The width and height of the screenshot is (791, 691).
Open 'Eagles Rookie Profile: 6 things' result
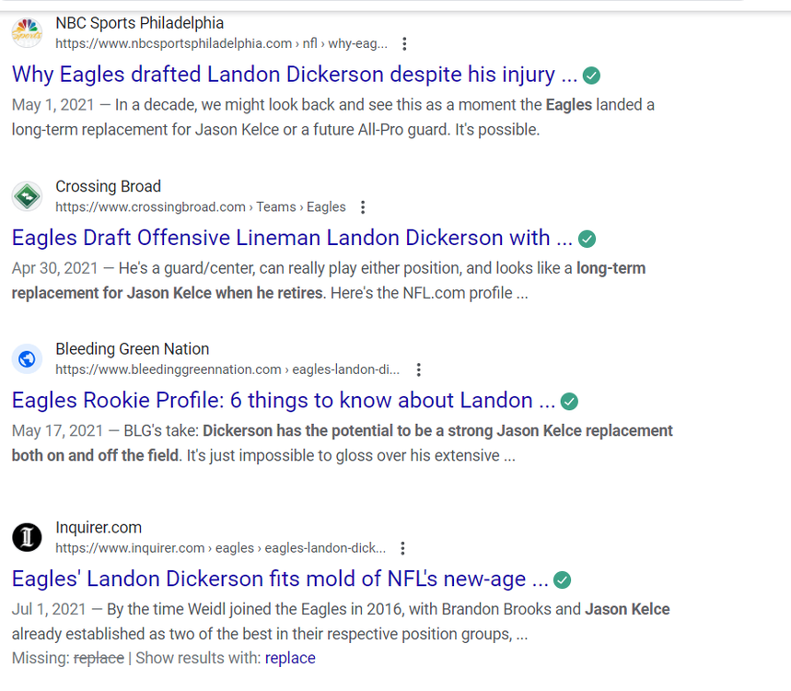coord(283,401)
